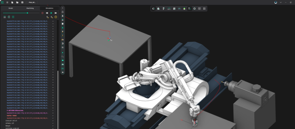The image size is (295, 129).
Task: Step simulation backward with rewind icon
Action: (47, 13)
